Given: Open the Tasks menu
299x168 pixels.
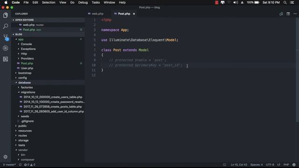Looking at the screenshot, I should 96,2.
